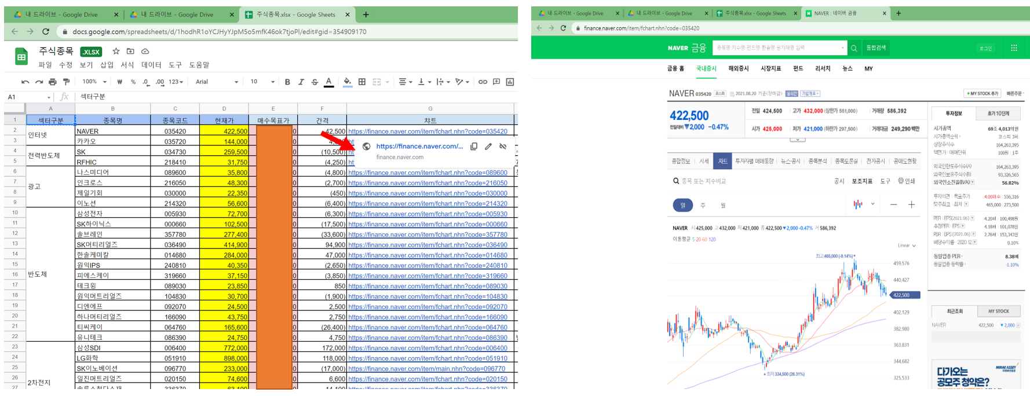1030x396 pixels.
Task: Activate the paint format tool
Action: point(66,82)
